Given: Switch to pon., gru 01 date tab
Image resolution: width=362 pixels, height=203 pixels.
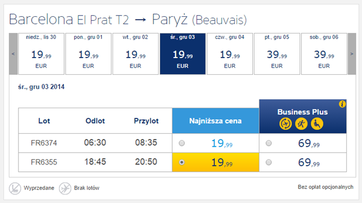Looking at the screenshot, I should (88, 54).
